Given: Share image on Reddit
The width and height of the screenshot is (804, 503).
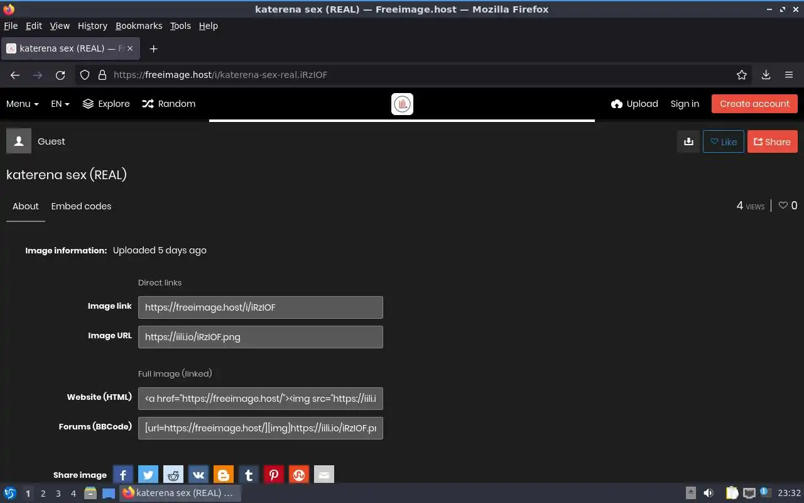Looking at the screenshot, I should pos(173,475).
